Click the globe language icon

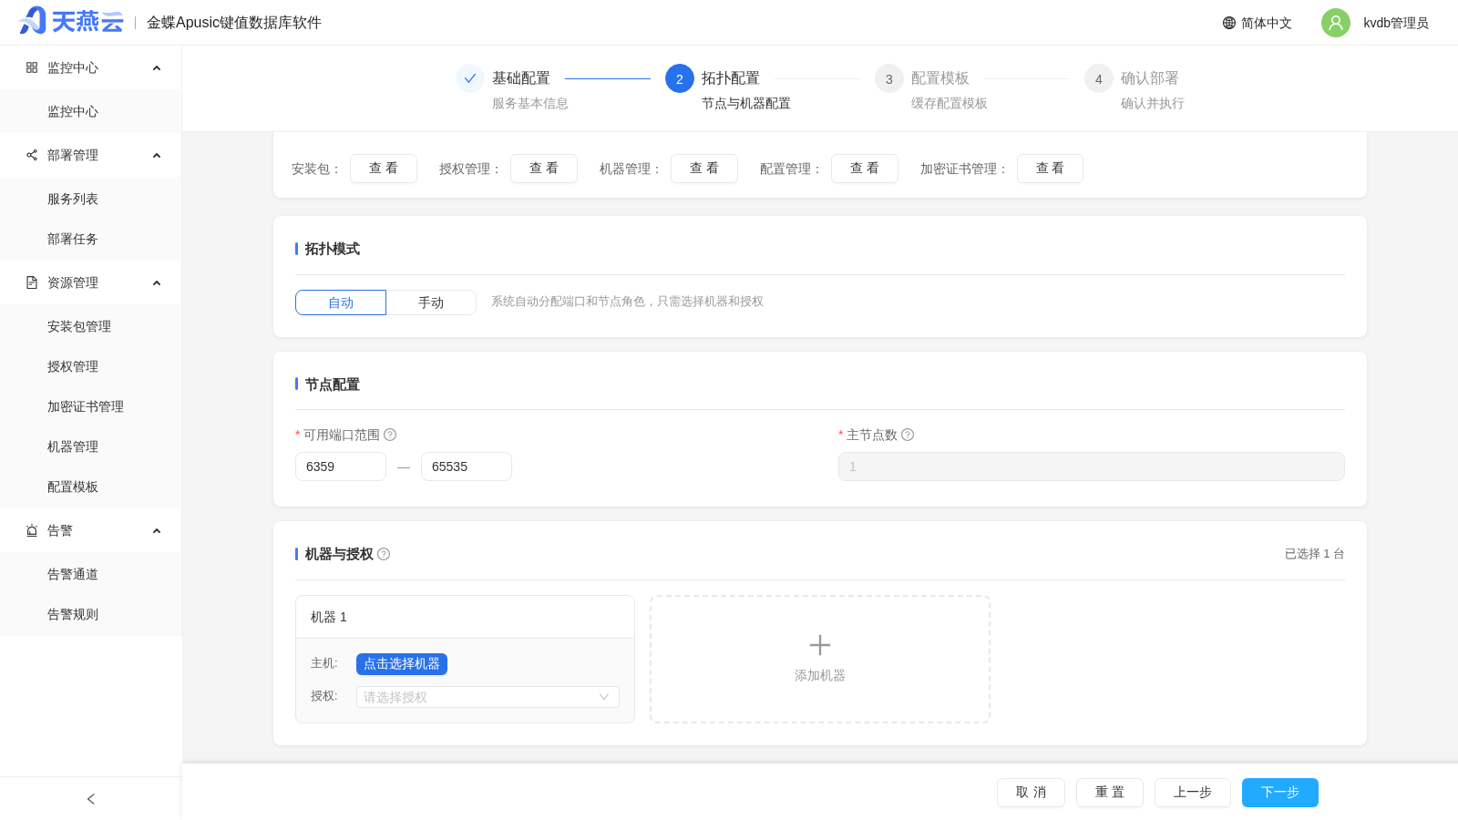(1229, 23)
